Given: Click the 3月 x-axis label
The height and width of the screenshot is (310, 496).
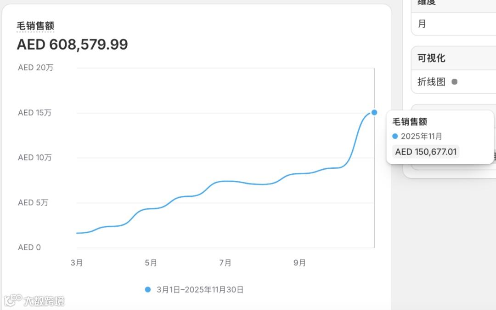Looking at the screenshot, I should point(77,263).
